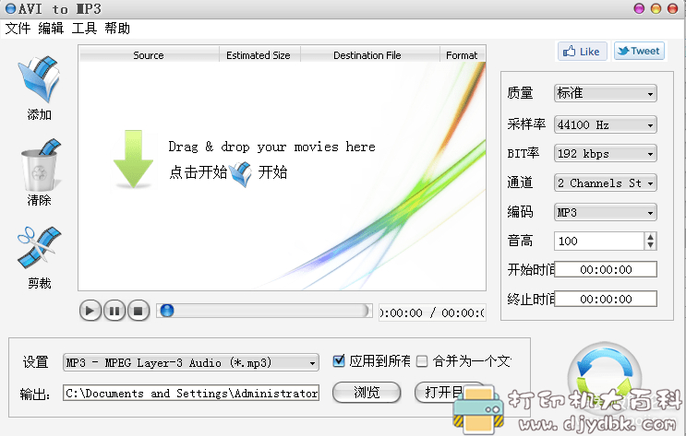Open the 采样率 44100 Hz dropdown
686x436 pixels.
pyautogui.click(x=605, y=125)
